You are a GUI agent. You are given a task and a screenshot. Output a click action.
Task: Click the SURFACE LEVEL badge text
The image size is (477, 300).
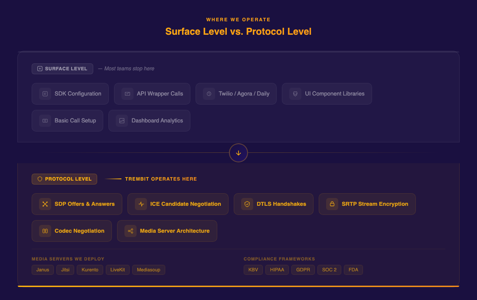pos(66,69)
